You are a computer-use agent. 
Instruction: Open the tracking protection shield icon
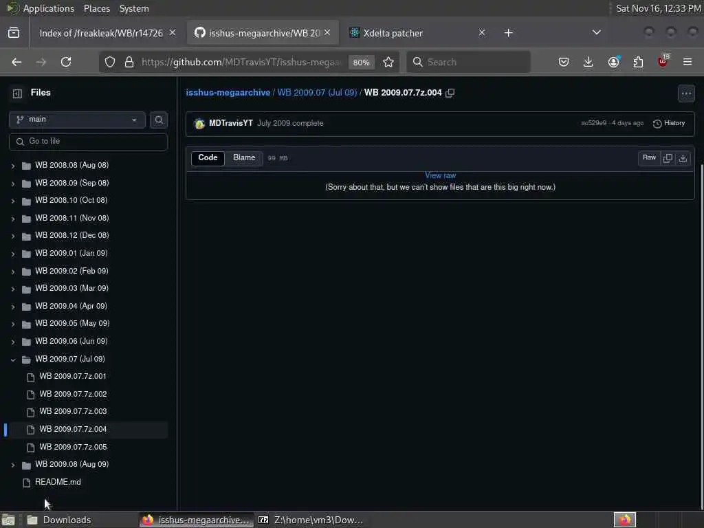point(110,62)
